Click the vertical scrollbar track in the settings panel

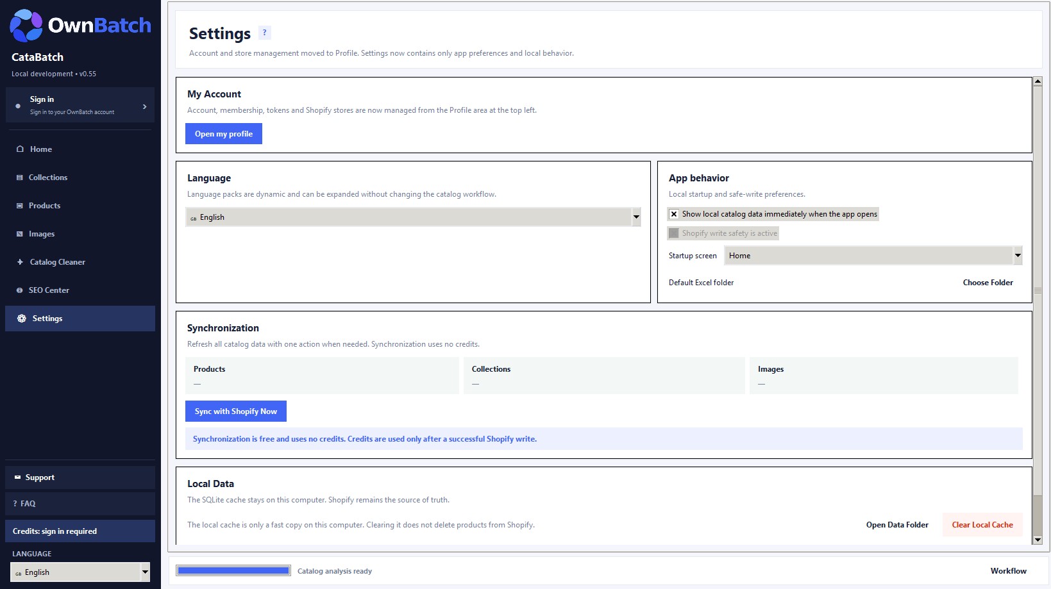tap(1038, 311)
